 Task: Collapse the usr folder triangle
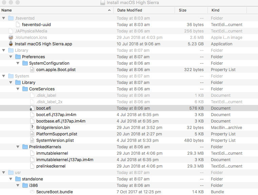[x=4, y=173]
